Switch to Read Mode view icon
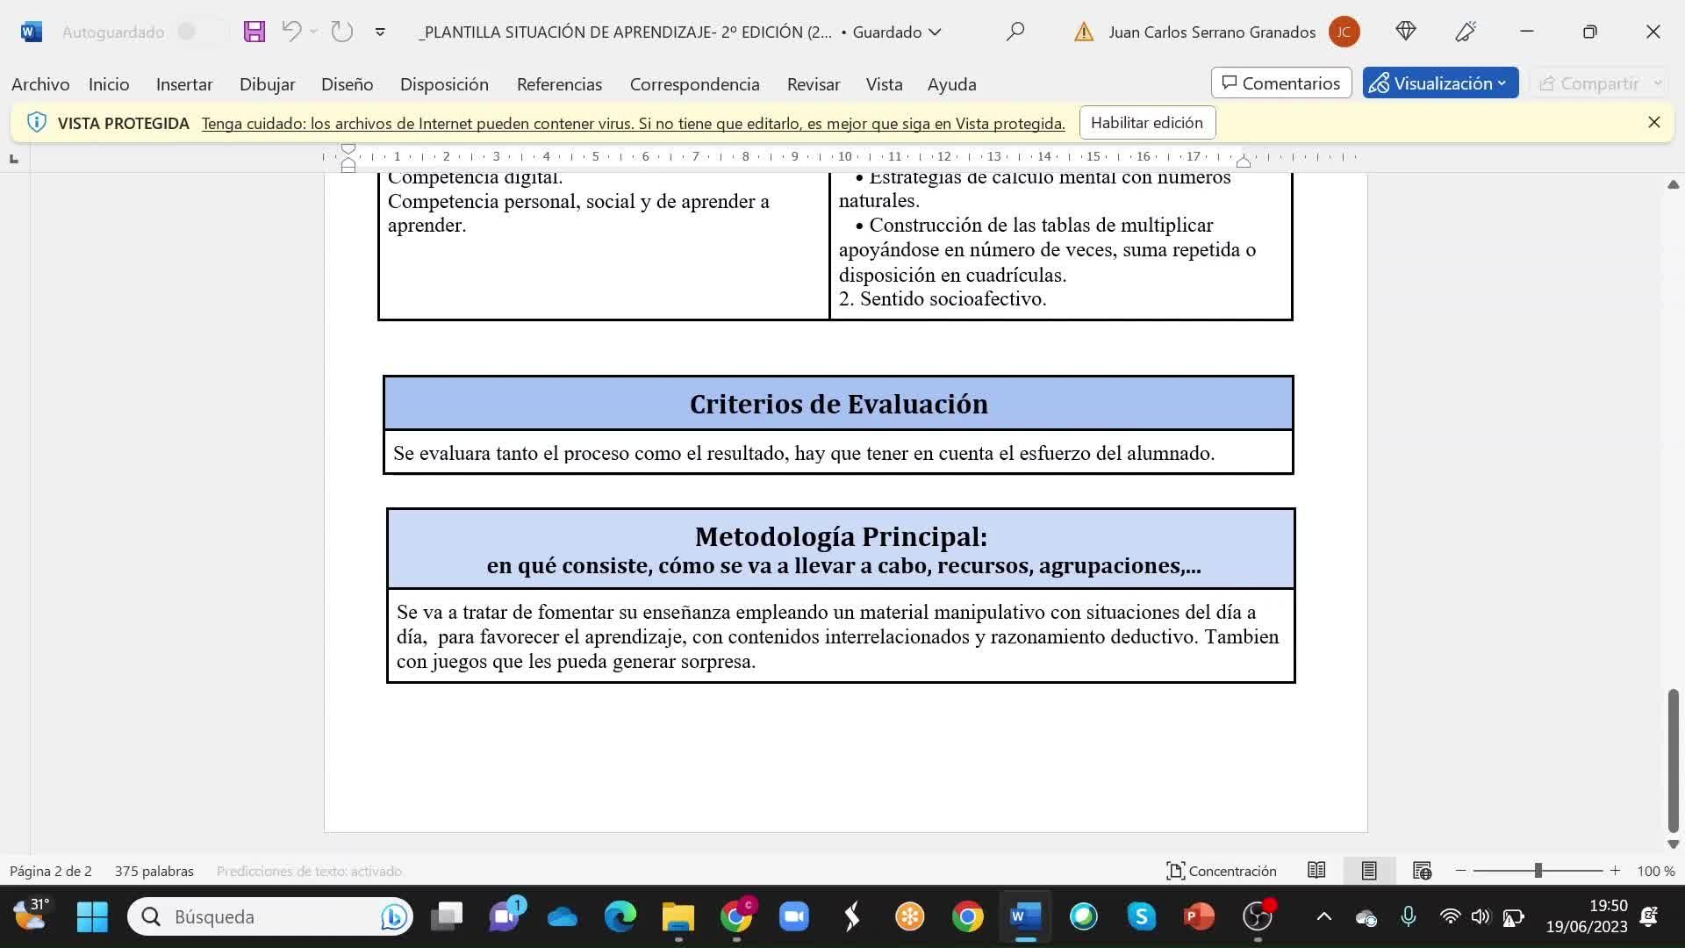The width and height of the screenshot is (1685, 948). coord(1316,871)
